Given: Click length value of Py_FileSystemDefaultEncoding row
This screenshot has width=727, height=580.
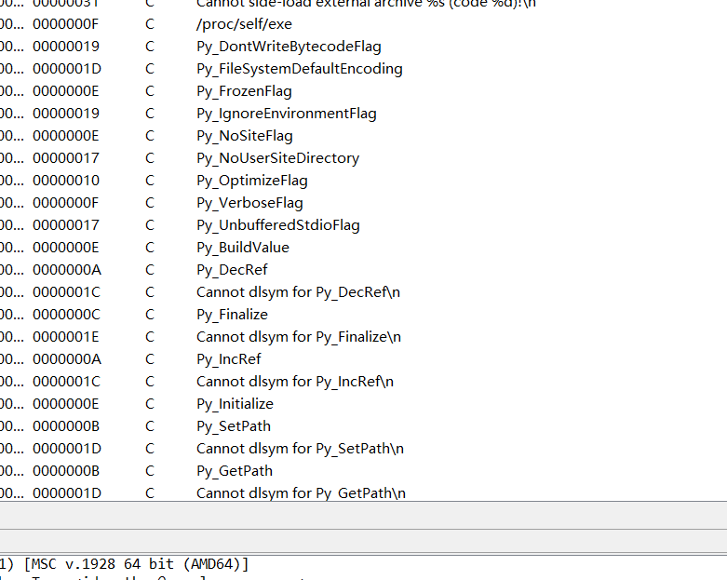Looking at the screenshot, I should pyautogui.click(x=67, y=69).
